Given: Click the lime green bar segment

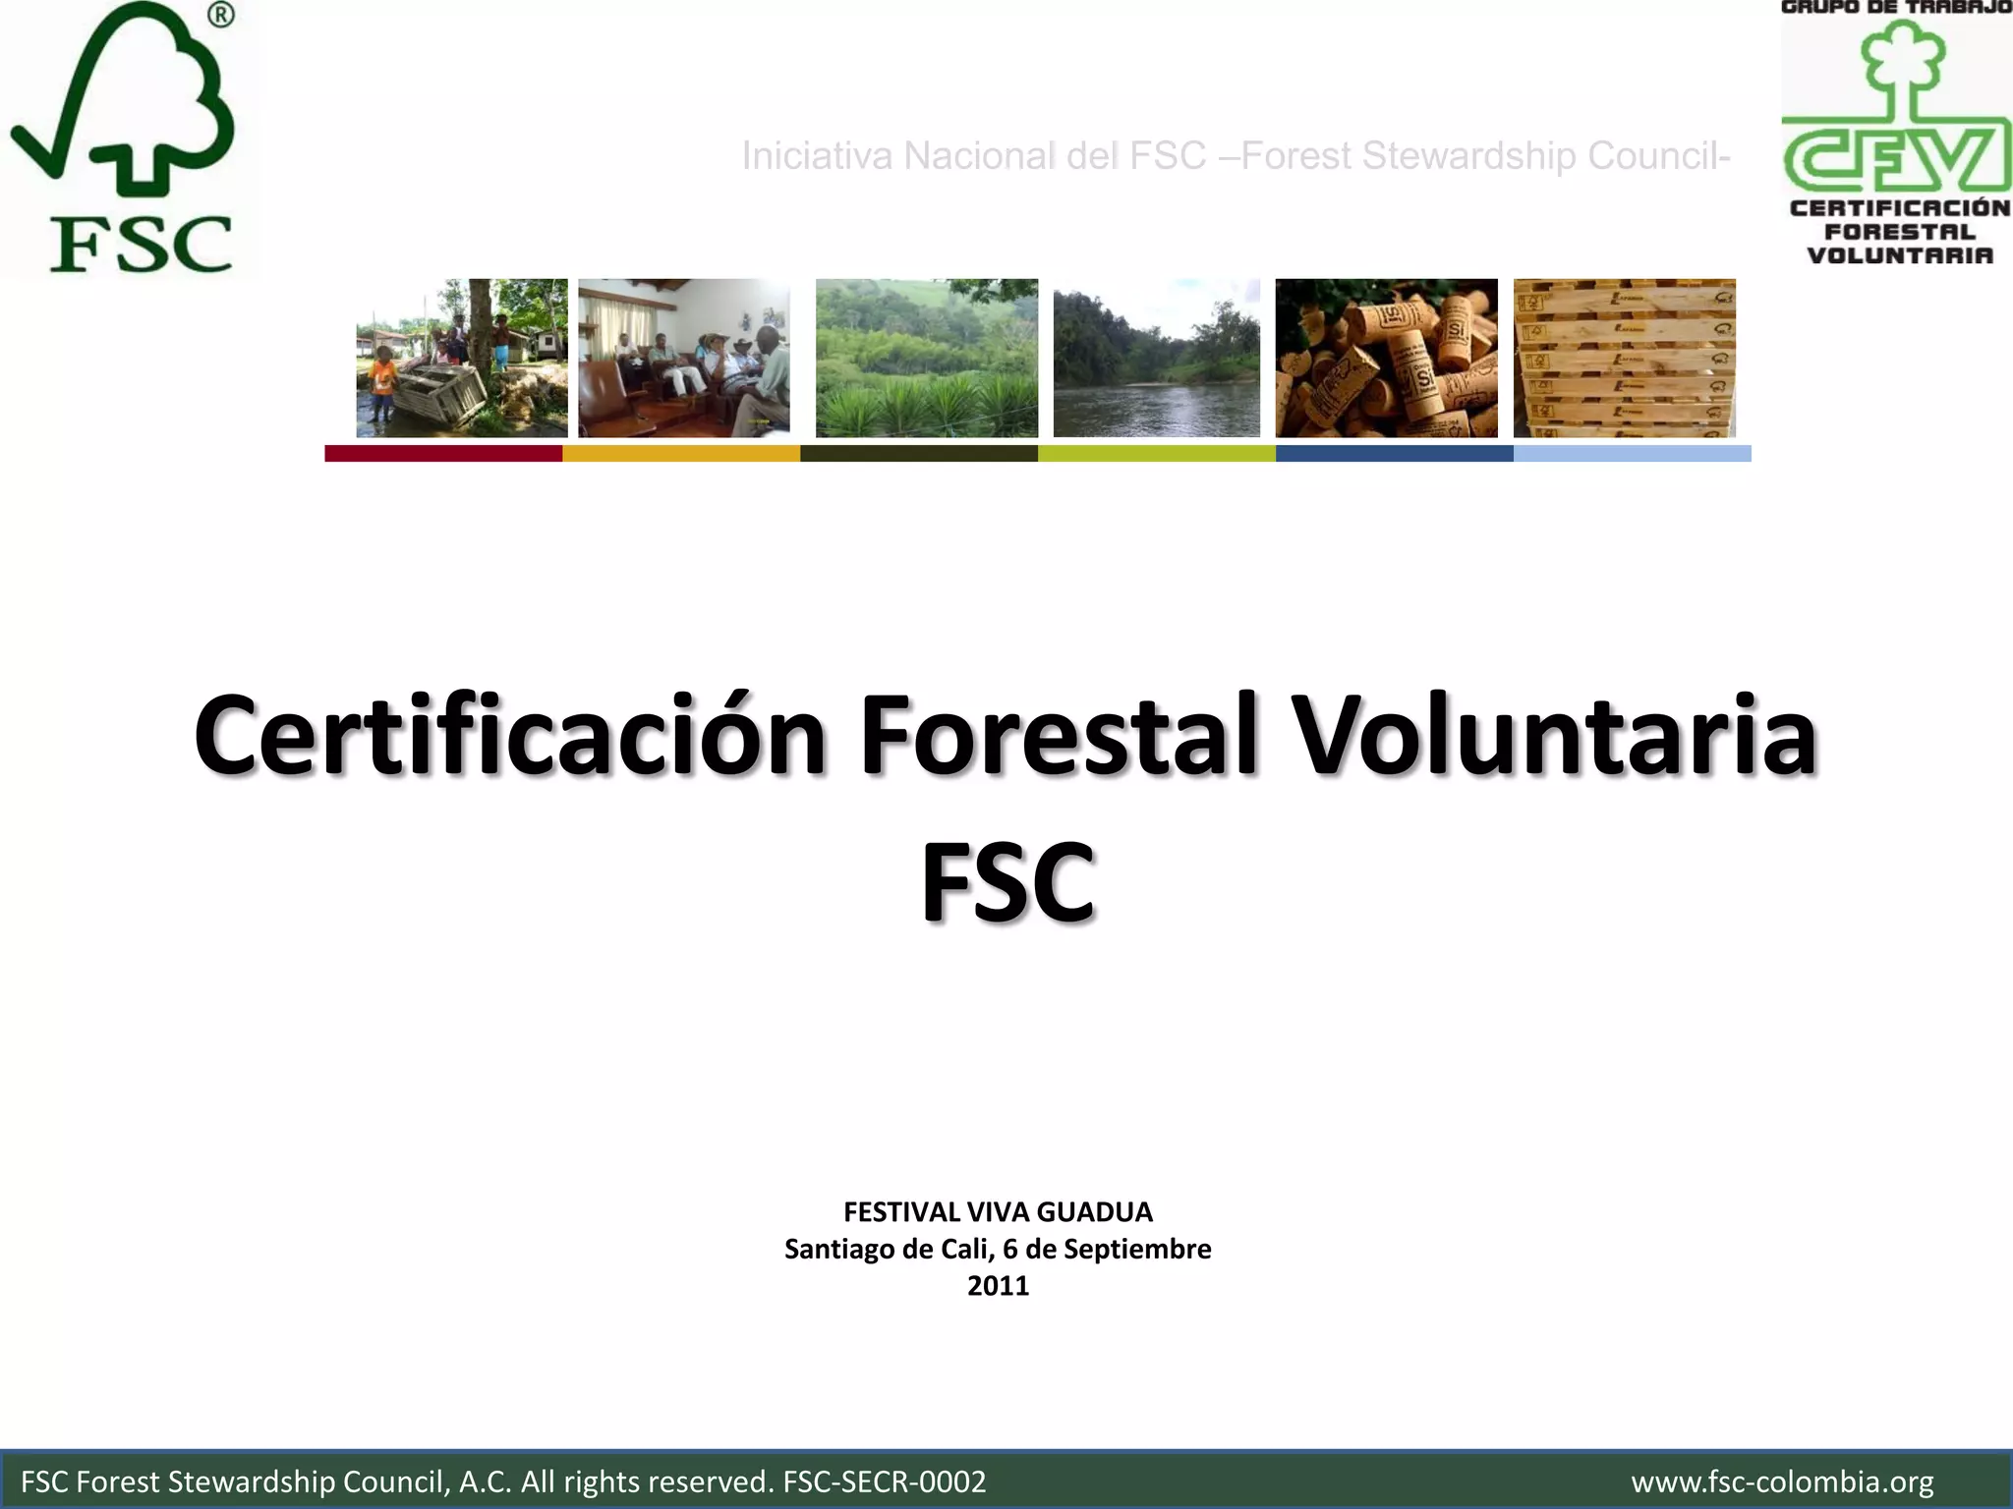Looking at the screenshot, I should (1156, 453).
